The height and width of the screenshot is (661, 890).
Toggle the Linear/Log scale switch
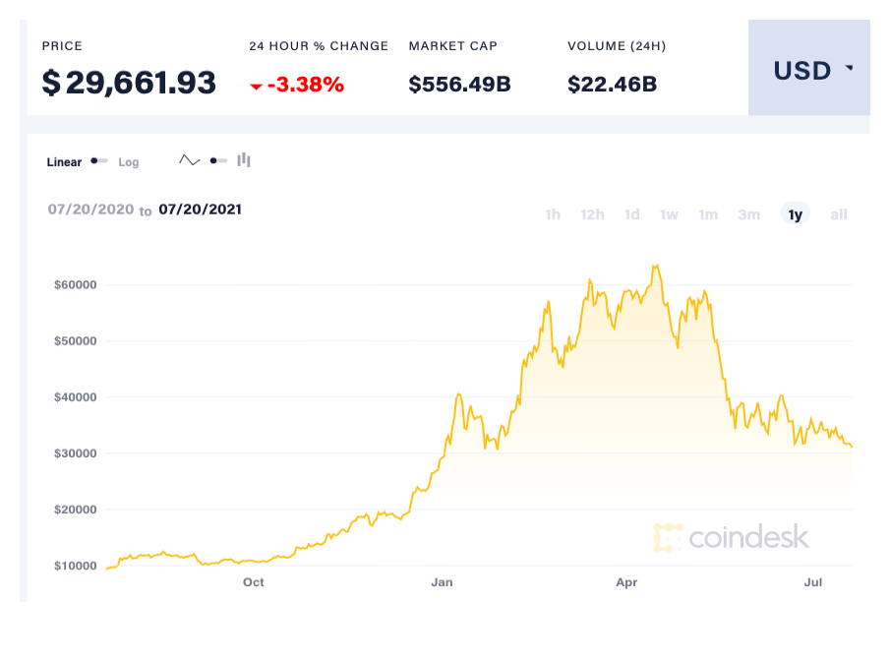[x=99, y=161]
